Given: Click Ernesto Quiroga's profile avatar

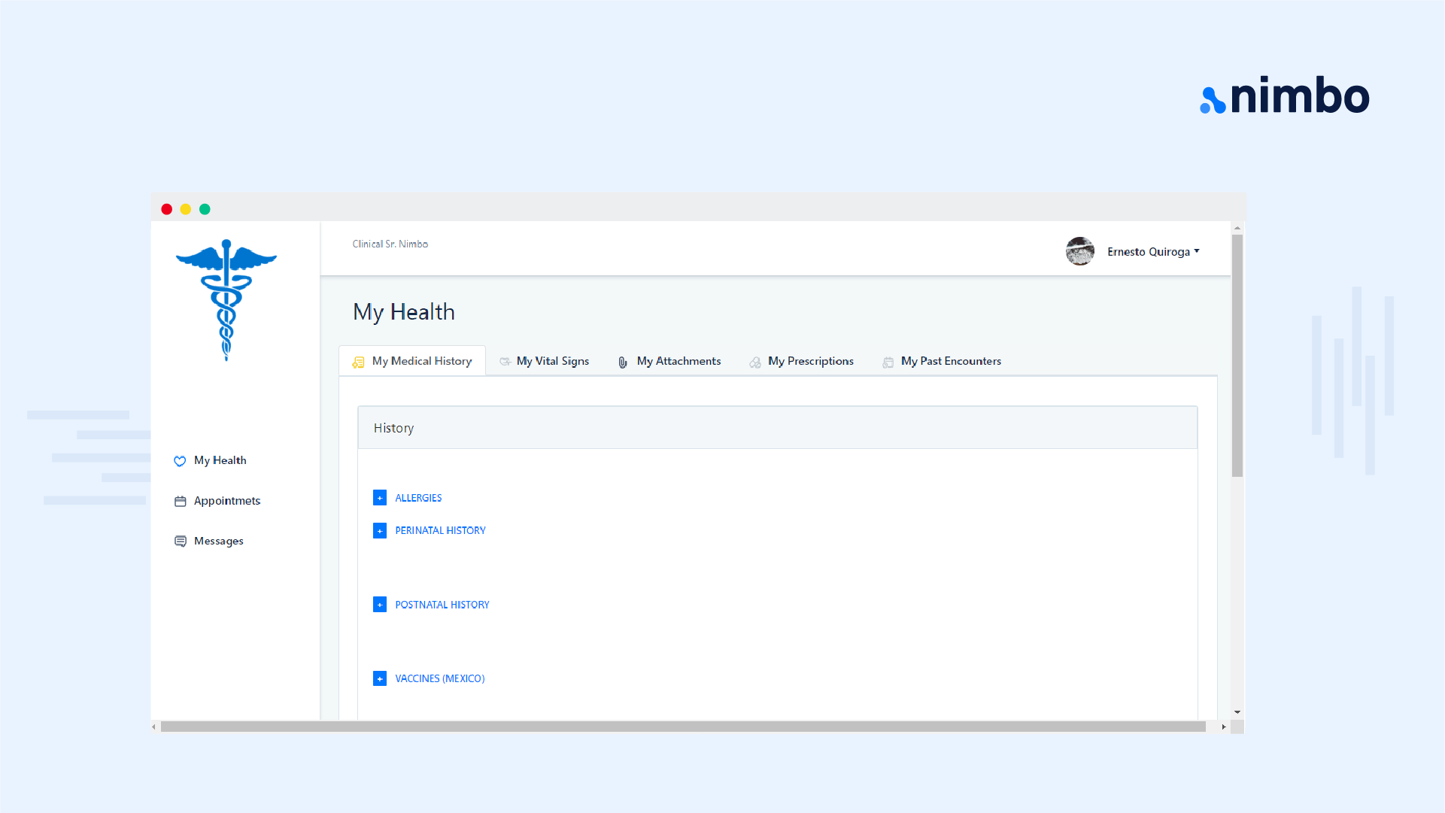Looking at the screenshot, I should (x=1079, y=251).
